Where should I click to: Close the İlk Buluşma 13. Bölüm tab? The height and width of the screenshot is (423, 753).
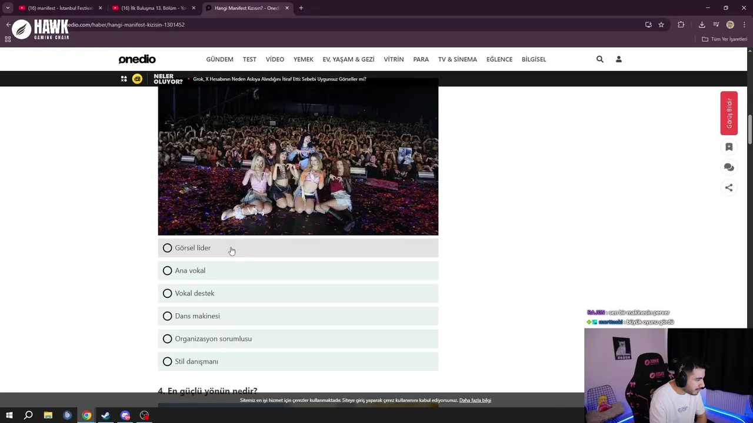(194, 8)
